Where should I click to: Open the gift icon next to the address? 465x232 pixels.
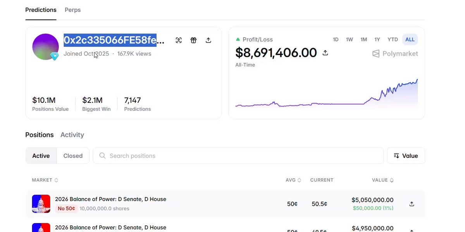[193, 40]
